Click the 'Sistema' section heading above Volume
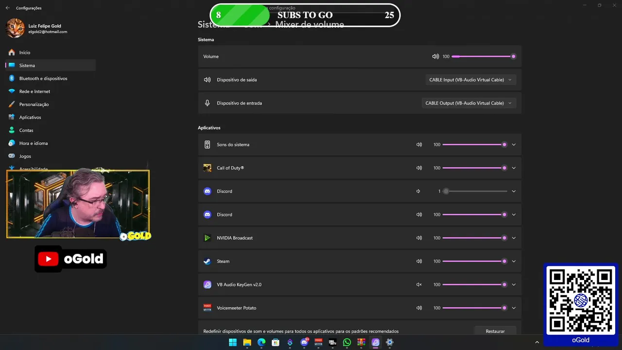The image size is (622, 350). point(206,39)
